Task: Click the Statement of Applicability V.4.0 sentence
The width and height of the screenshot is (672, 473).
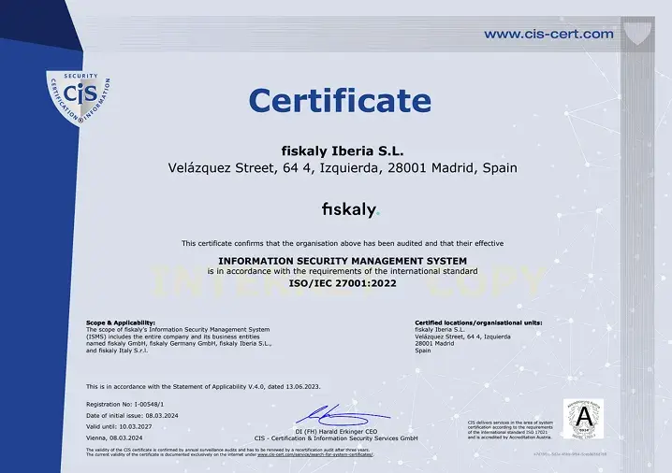Action: (203, 387)
